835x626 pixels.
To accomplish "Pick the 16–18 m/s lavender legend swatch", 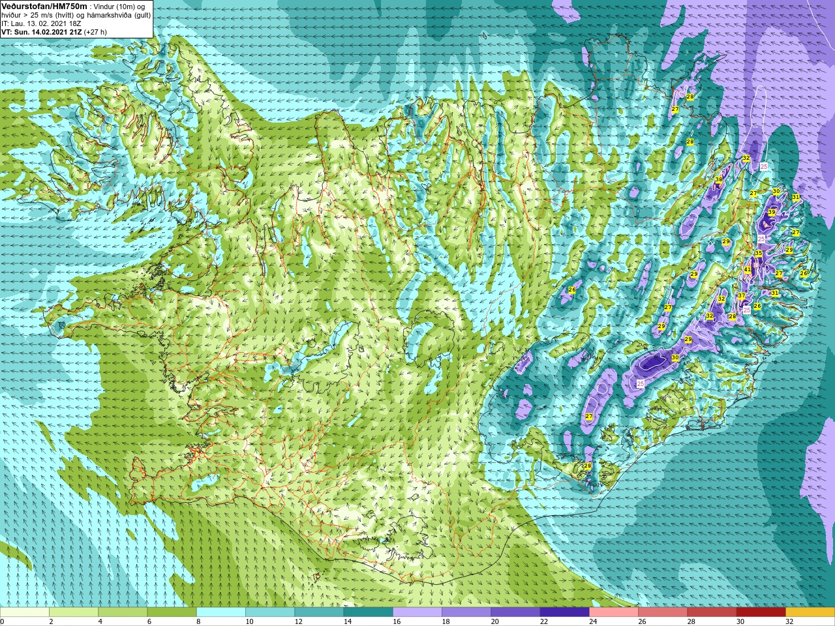I will pyautogui.click(x=417, y=612).
